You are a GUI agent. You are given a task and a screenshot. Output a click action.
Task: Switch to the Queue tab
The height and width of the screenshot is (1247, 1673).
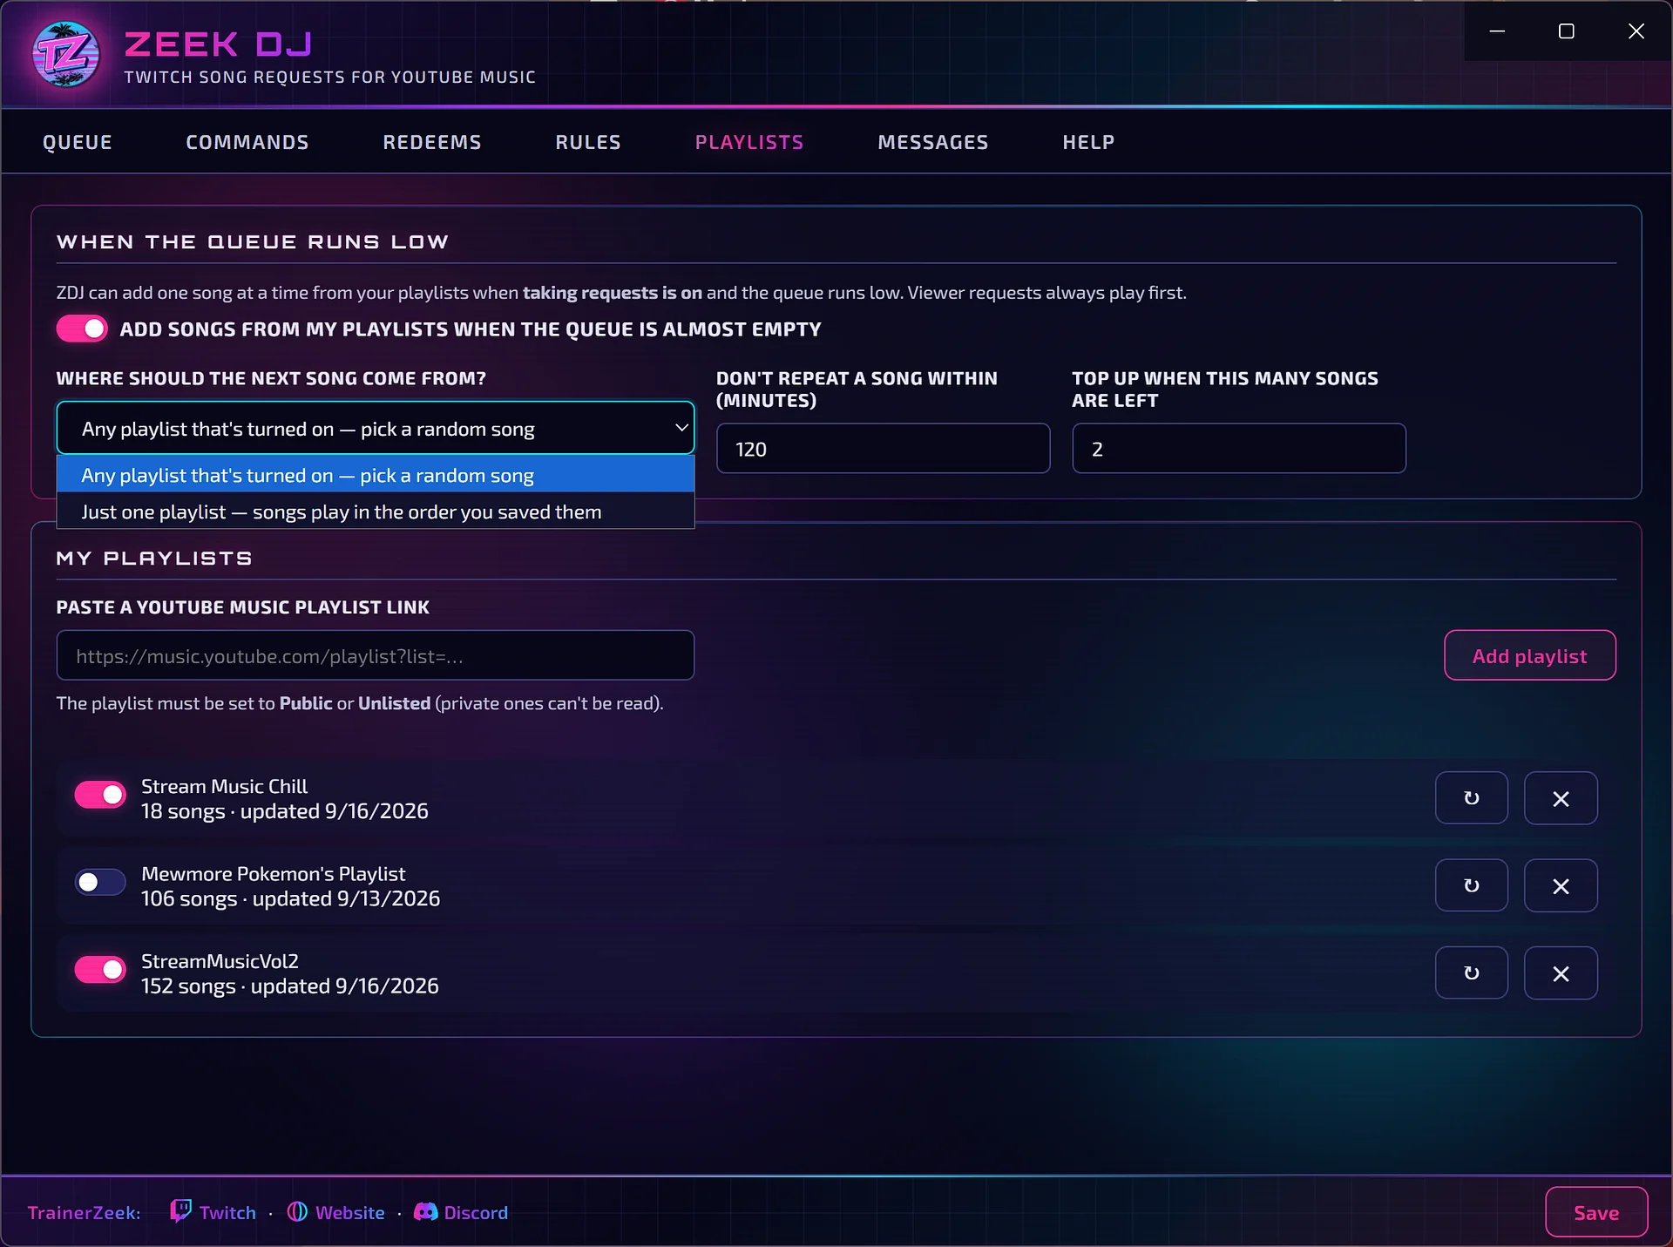click(x=78, y=142)
